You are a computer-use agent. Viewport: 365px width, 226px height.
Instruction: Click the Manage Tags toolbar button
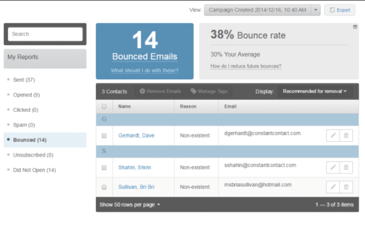(x=209, y=91)
